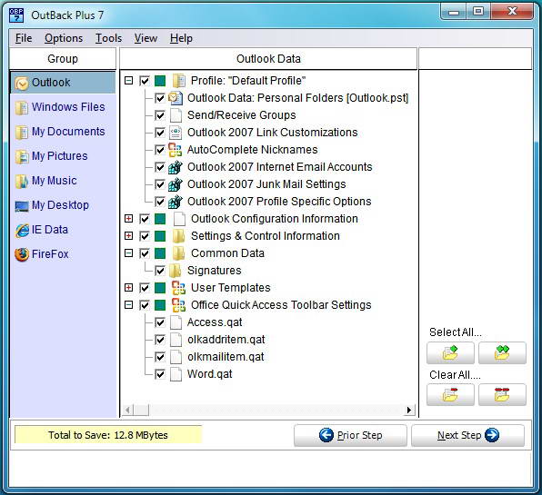The height and width of the screenshot is (495, 542).
Task: Click the User Templates Office icon
Action: click(x=179, y=288)
